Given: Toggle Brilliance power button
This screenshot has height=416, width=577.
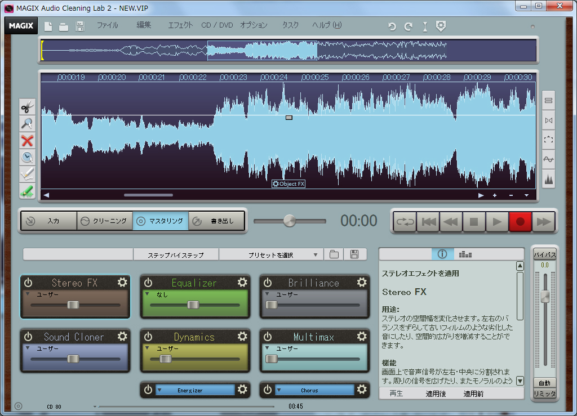Looking at the screenshot, I should click(x=268, y=283).
